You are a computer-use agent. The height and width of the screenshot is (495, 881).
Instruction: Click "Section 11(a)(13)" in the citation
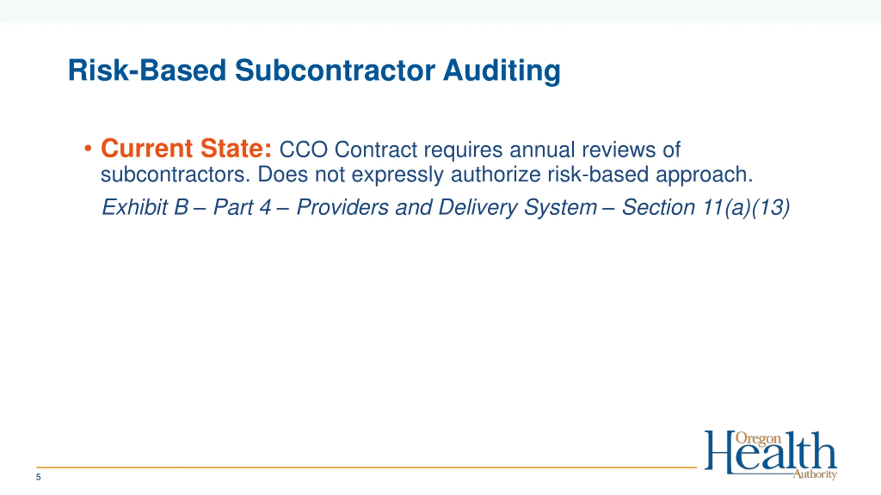706,207
